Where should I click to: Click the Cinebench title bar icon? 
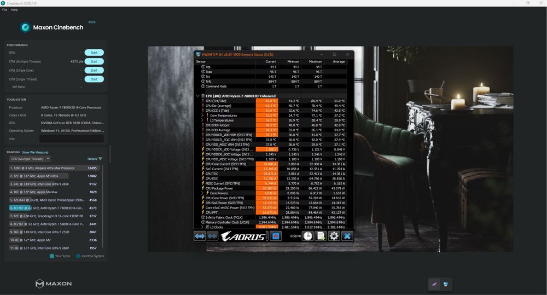click(x=3, y=3)
